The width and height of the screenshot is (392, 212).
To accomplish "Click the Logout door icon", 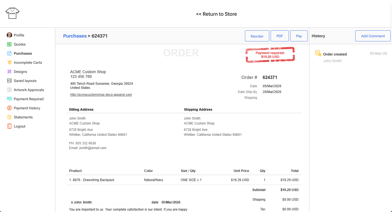I will tap(9, 126).
